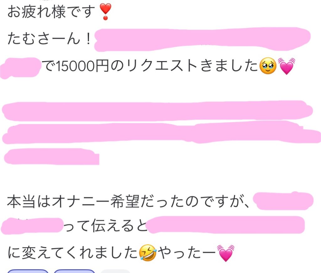
Task: Click the お疲れ様です greeting text
Action: 51,12
